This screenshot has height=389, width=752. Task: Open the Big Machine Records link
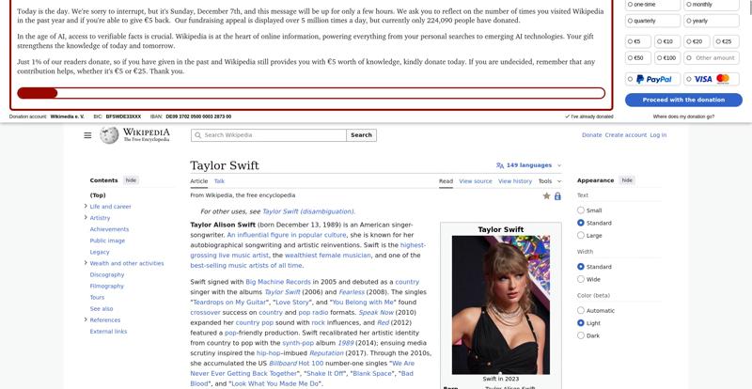[x=278, y=282]
